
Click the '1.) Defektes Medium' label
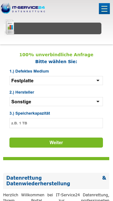click(29, 71)
